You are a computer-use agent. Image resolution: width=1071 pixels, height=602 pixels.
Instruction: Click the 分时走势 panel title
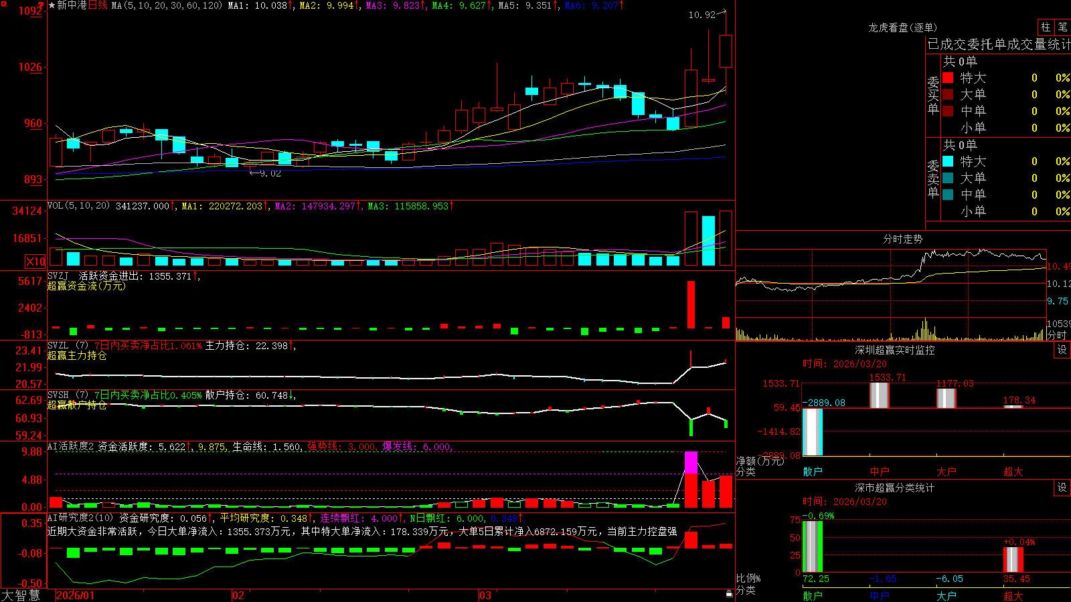(x=902, y=239)
